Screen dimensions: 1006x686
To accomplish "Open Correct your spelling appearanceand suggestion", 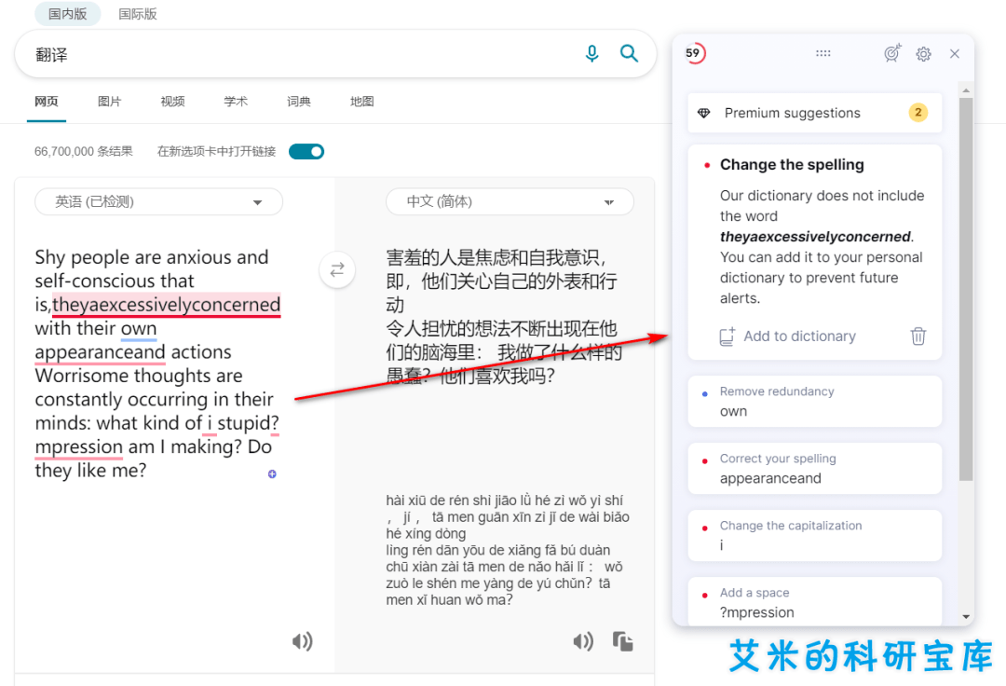I will point(815,469).
